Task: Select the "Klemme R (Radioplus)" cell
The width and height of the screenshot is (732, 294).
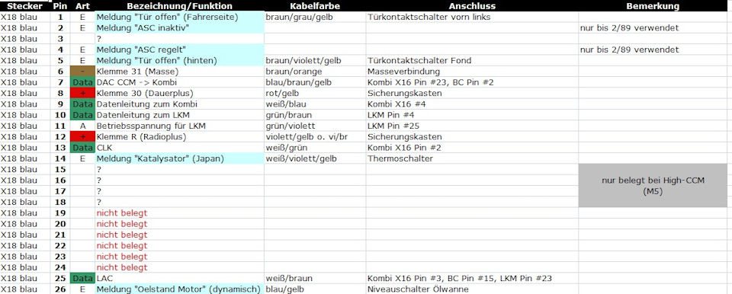Action: pyautogui.click(x=180, y=137)
